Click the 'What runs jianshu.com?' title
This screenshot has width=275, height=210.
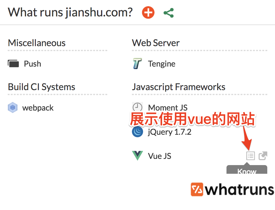(x=70, y=13)
